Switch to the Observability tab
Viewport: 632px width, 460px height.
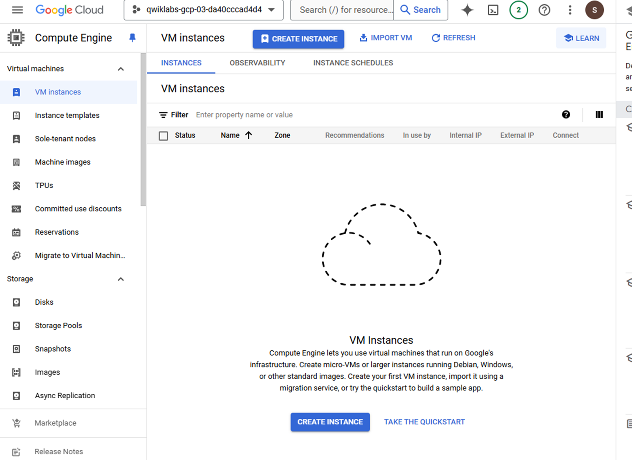point(257,63)
